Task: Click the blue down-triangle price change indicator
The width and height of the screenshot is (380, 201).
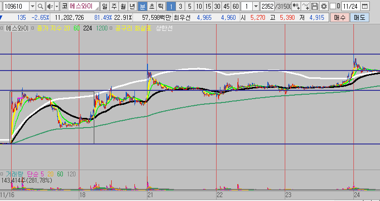Action: [x=1, y=17]
